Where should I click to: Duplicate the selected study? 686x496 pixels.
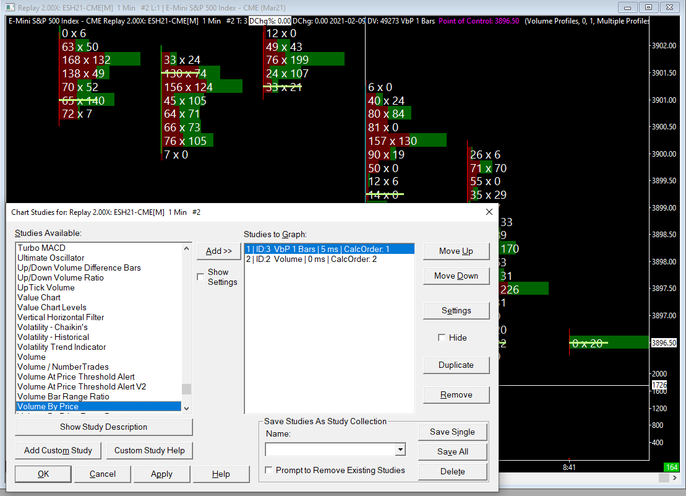[456, 365]
